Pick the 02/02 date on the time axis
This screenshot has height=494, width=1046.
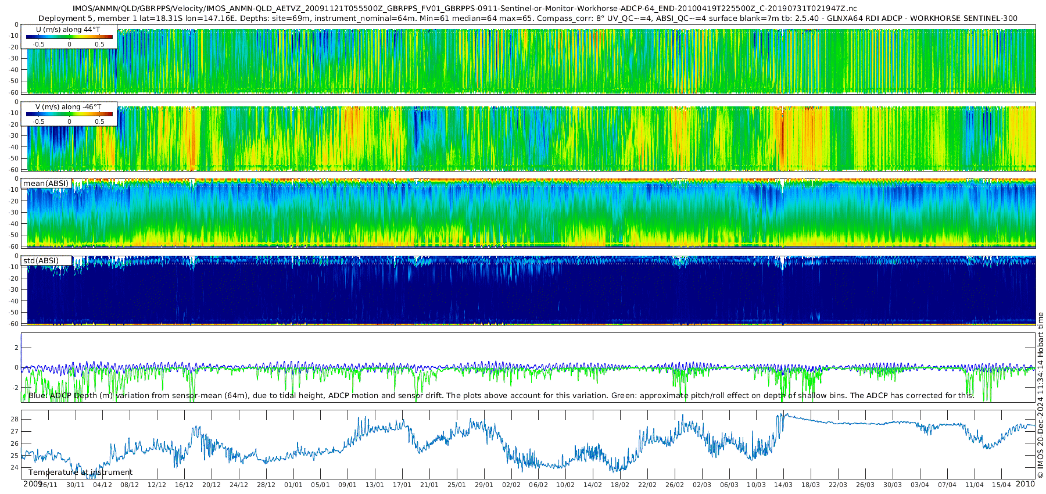point(511,485)
